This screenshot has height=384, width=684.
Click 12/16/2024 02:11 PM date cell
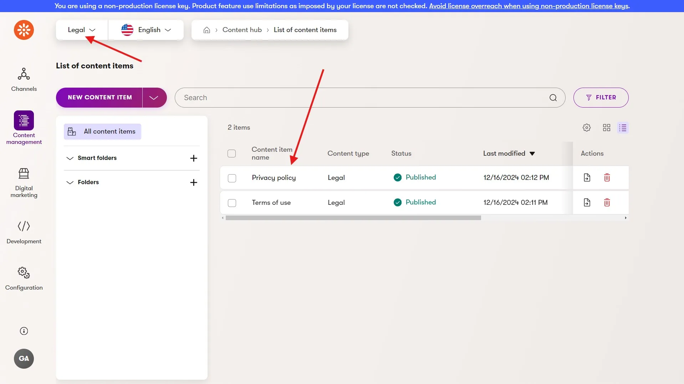515,202
